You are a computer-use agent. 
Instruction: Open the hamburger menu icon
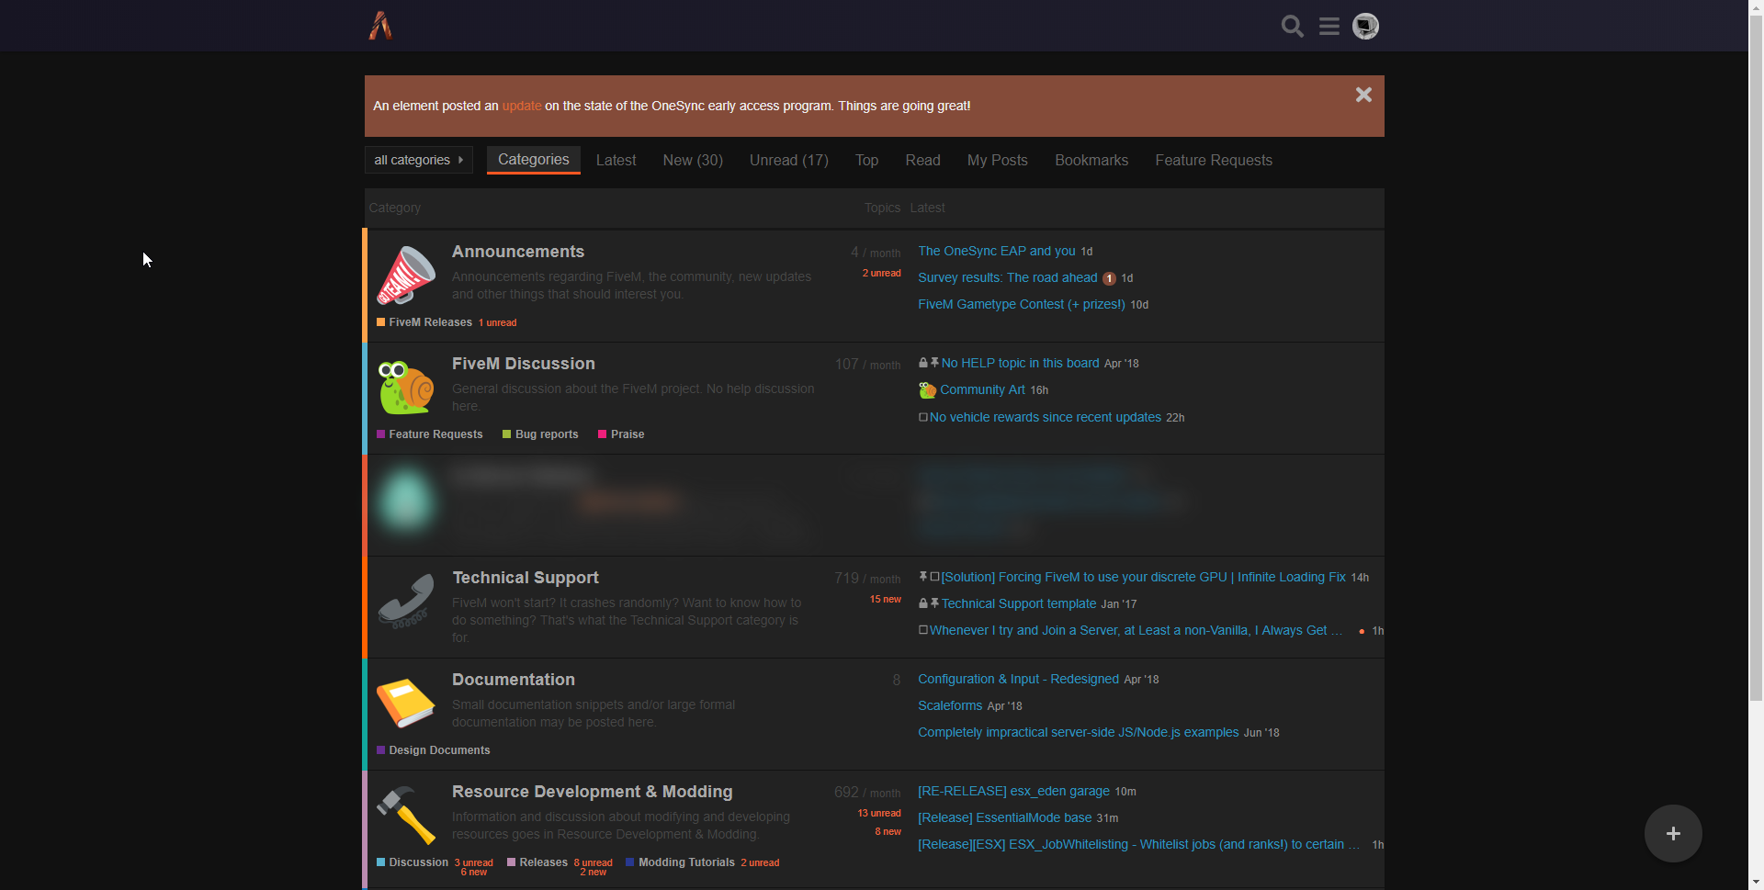pyautogui.click(x=1329, y=27)
